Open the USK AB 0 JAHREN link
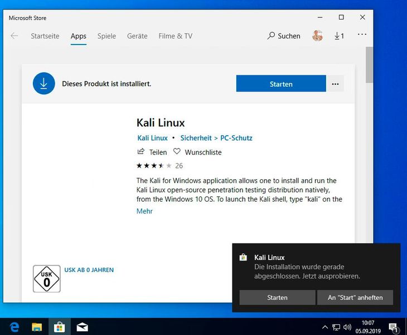The image size is (407, 335). (89, 270)
